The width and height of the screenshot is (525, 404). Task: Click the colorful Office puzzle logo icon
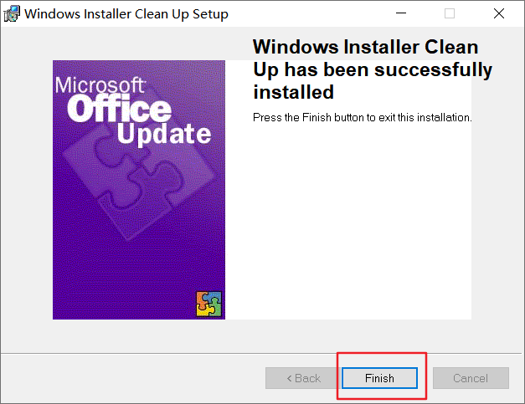[x=208, y=304]
